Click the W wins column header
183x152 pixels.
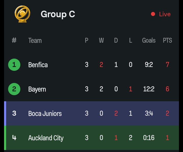[x=101, y=40]
